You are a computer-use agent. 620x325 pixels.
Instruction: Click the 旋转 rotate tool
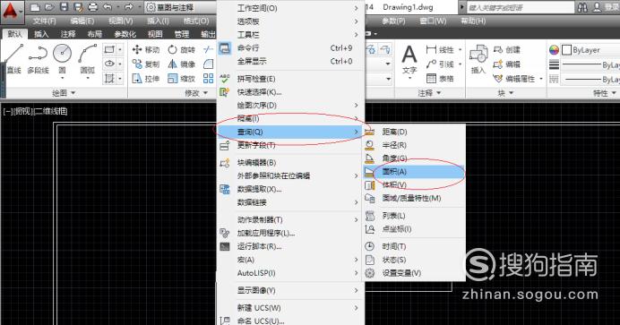181,50
